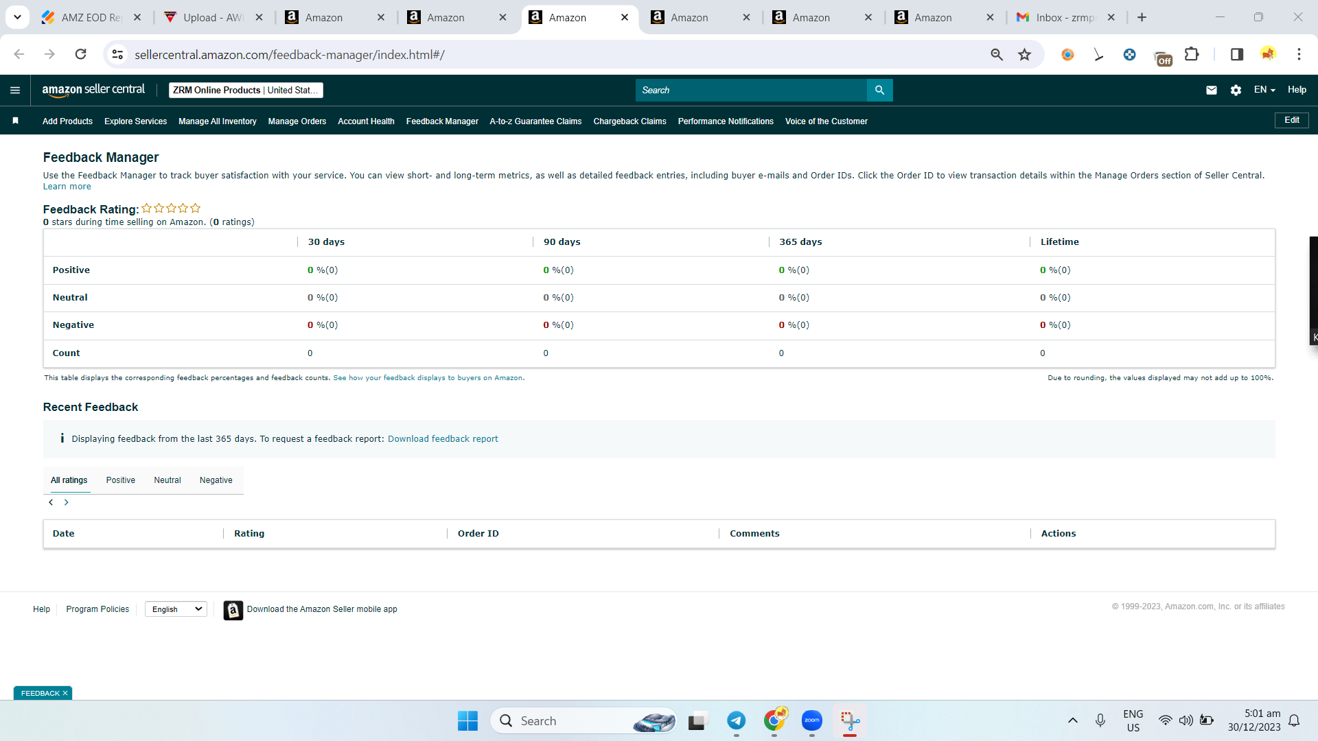This screenshot has width=1318, height=741.
Task: Click the Learn more link
Action: click(x=67, y=187)
